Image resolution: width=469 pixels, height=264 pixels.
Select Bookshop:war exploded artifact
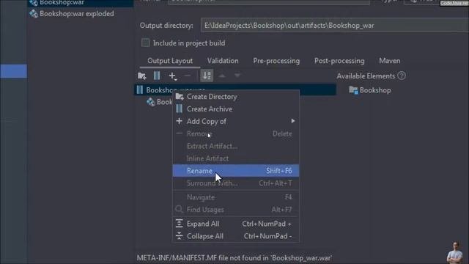72,14
